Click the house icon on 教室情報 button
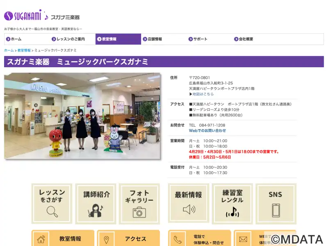328x246 pixels. pyautogui.click(x=41, y=239)
